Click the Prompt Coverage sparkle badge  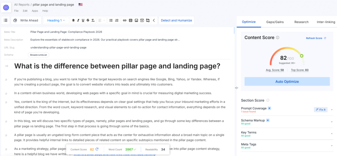[269, 108]
